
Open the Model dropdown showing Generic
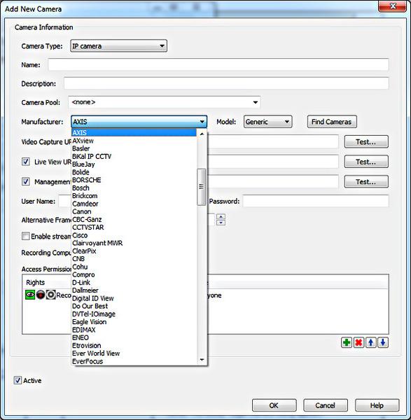[x=267, y=122]
